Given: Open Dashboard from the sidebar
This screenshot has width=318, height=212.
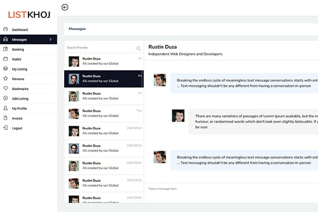Looking at the screenshot, I should tap(20, 30).
